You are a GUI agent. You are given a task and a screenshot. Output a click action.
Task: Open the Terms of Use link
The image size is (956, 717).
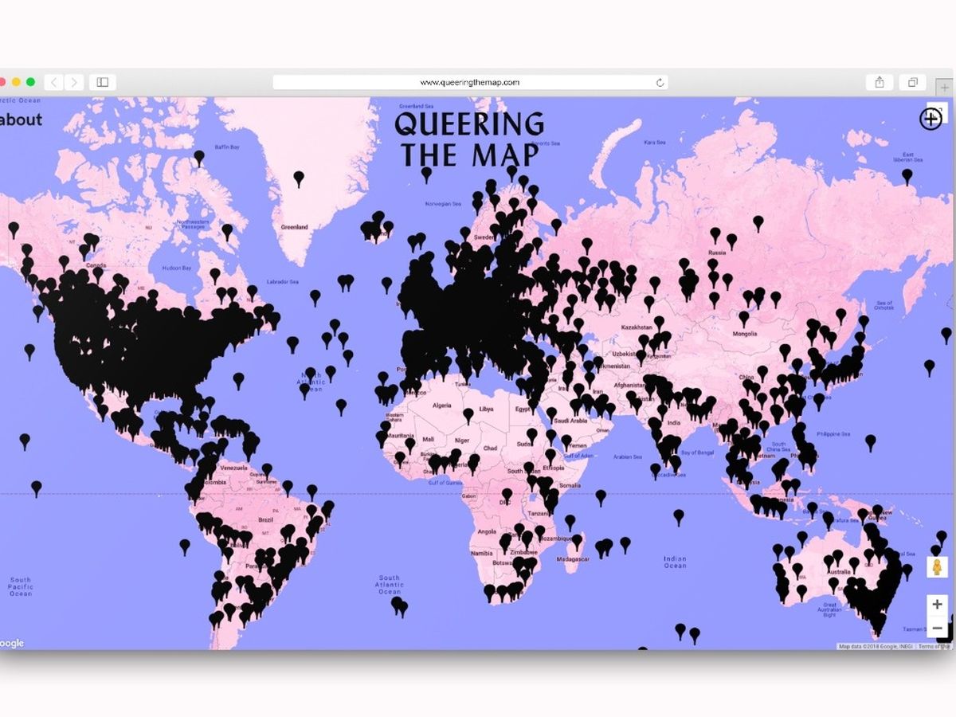click(x=934, y=646)
